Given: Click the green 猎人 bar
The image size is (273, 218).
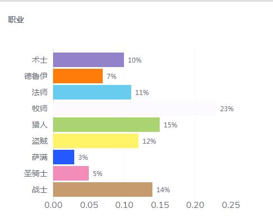Looking at the screenshot, I should click(x=107, y=125).
